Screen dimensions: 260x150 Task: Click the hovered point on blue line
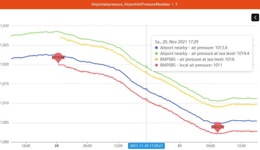(146, 89)
